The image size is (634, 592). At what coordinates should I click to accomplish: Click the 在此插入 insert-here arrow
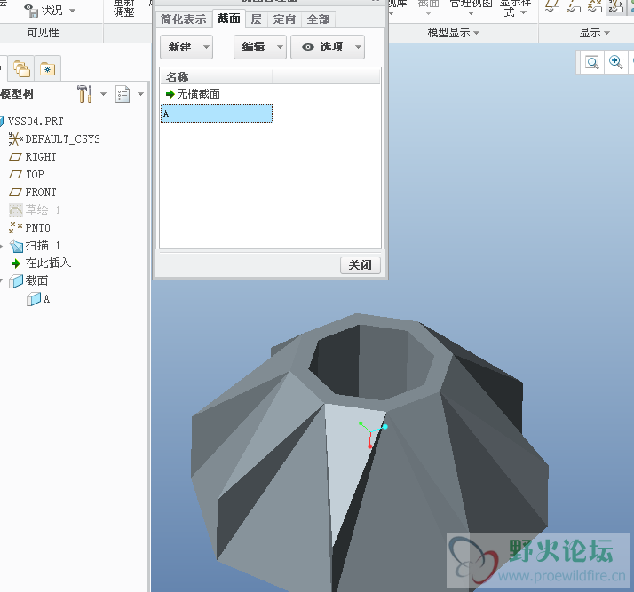16,264
